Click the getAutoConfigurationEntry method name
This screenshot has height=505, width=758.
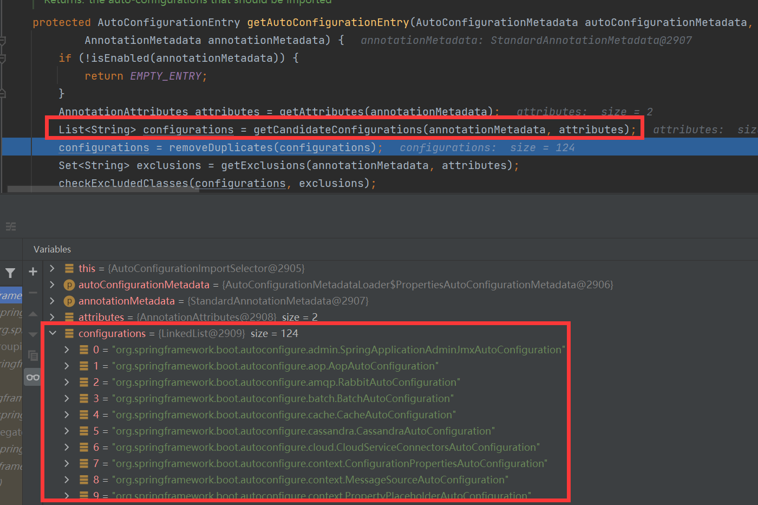(x=328, y=22)
